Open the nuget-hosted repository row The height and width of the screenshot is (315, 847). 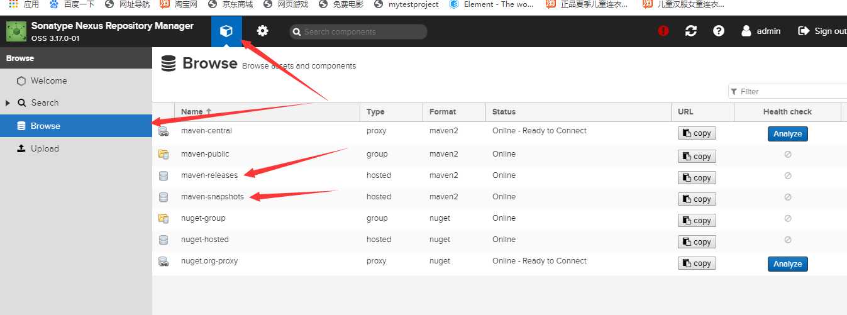(x=499, y=240)
